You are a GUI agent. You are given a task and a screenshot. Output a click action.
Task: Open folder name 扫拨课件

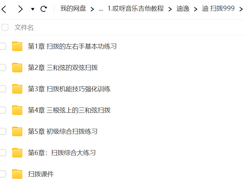[x=41, y=174]
